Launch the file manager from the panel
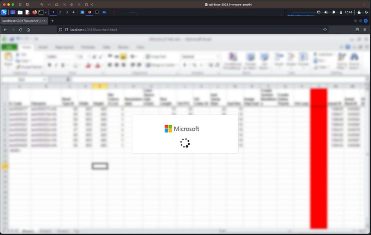This screenshot has width=371, height=235. 20,12
